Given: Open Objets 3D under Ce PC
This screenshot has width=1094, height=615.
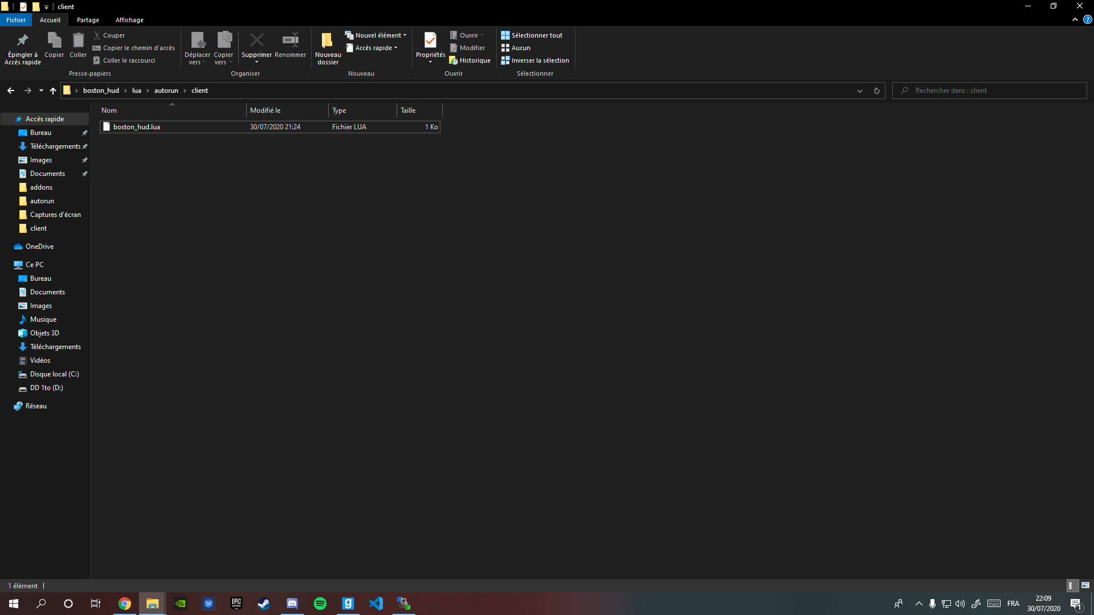Looking at the screenshot, I should pos(44,333).
